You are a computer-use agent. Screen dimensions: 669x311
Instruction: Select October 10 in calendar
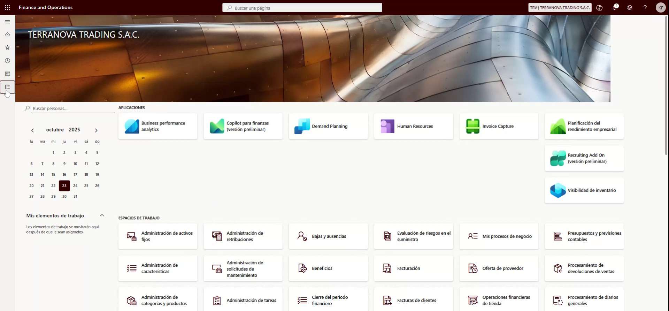point(75,164)
